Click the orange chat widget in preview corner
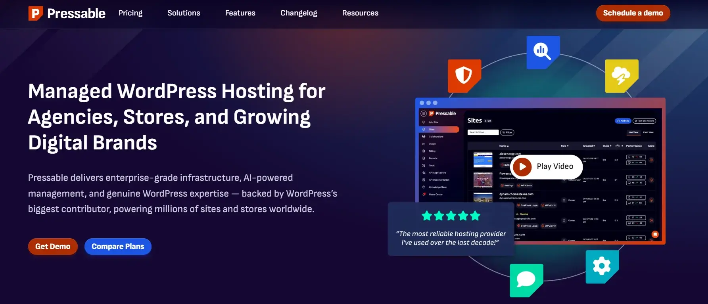 coord(655,234)
